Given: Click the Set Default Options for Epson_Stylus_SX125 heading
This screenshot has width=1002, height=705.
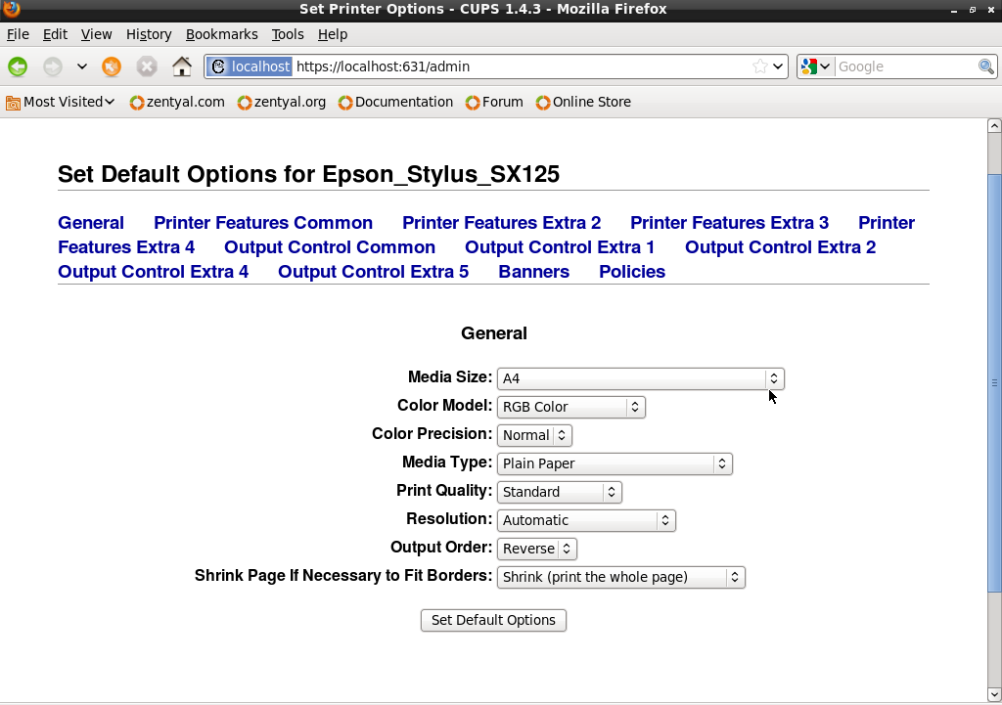Looking at the screenshot, I should (x=308, y=174).
